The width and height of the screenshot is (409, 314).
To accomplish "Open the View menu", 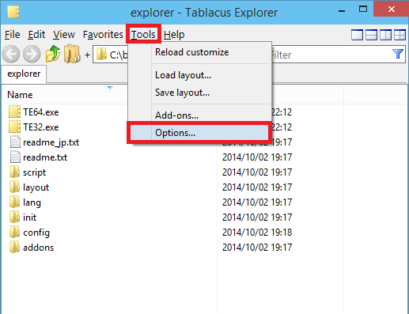I will click(x=64, y=35).
